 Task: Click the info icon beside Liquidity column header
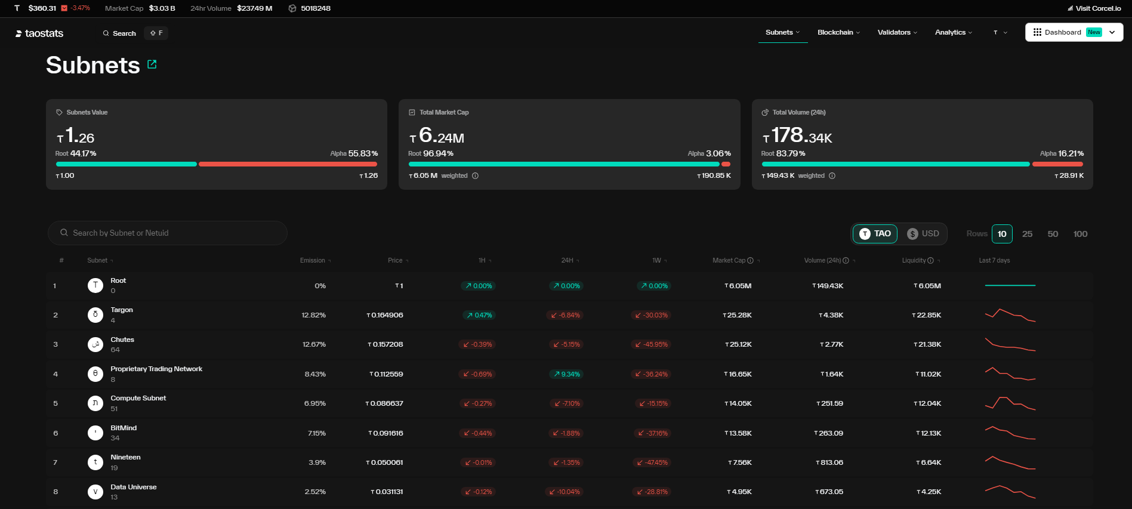click(930, 260)
